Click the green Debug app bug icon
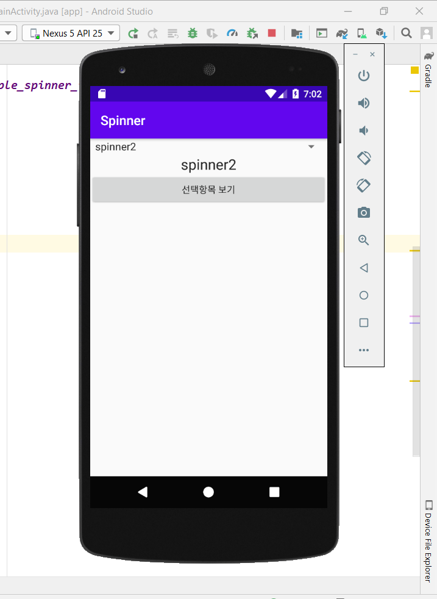This screenshot has height=599, width=437. (x=193, y=34)
